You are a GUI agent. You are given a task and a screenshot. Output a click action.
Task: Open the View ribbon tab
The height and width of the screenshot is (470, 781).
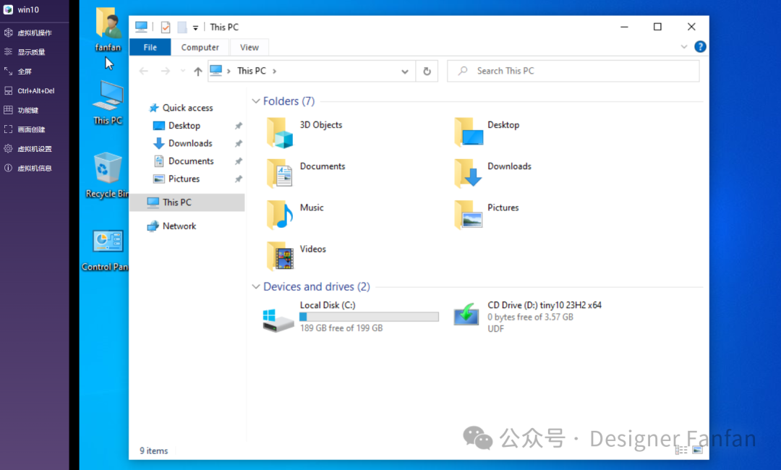coord(249,48)
